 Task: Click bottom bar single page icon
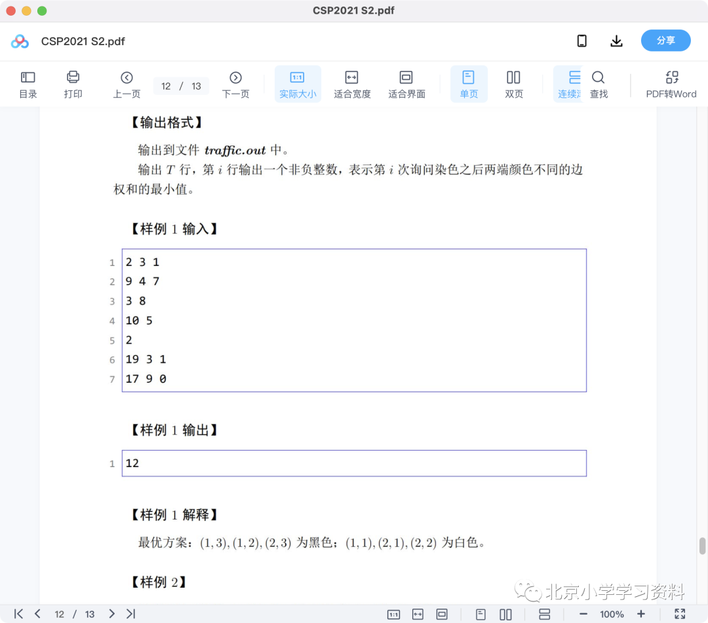481,614
